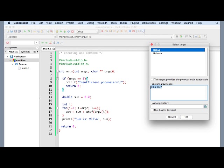
Task: Collapse the Workspace tree node
Action: coord(7,57)
